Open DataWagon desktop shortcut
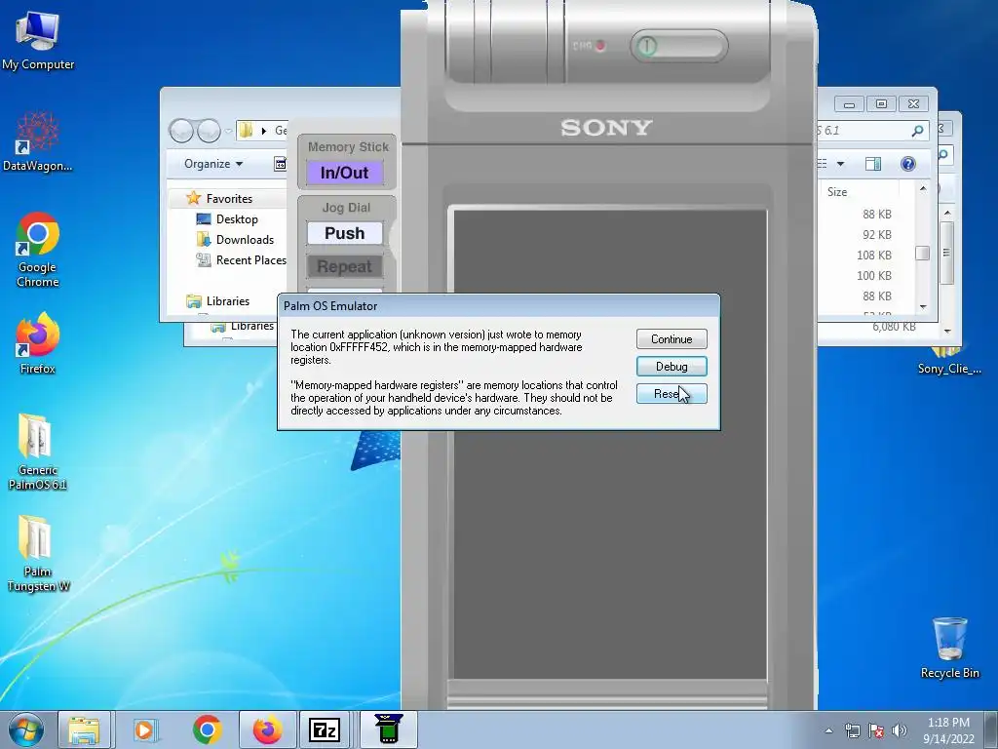 [x=38, y=141]
